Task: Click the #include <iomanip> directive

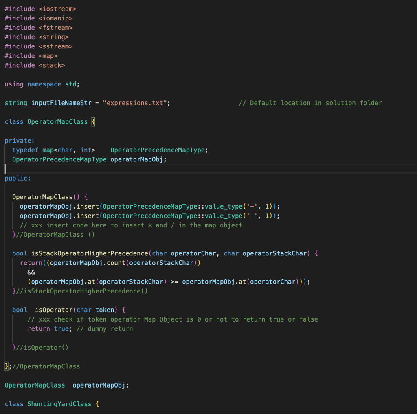Action: click(x=39, y=18)
